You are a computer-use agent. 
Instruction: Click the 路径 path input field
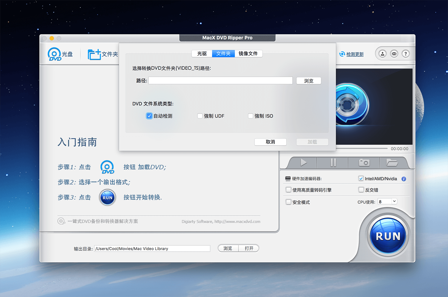tap(220, 81)
